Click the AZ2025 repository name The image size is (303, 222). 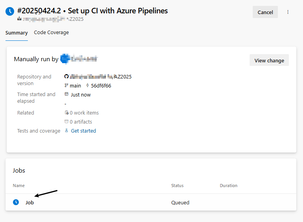pos(123,76)
